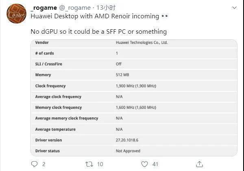Click the Not Approved driver status
Screen dimensions: 244x171
coord(128,151)
